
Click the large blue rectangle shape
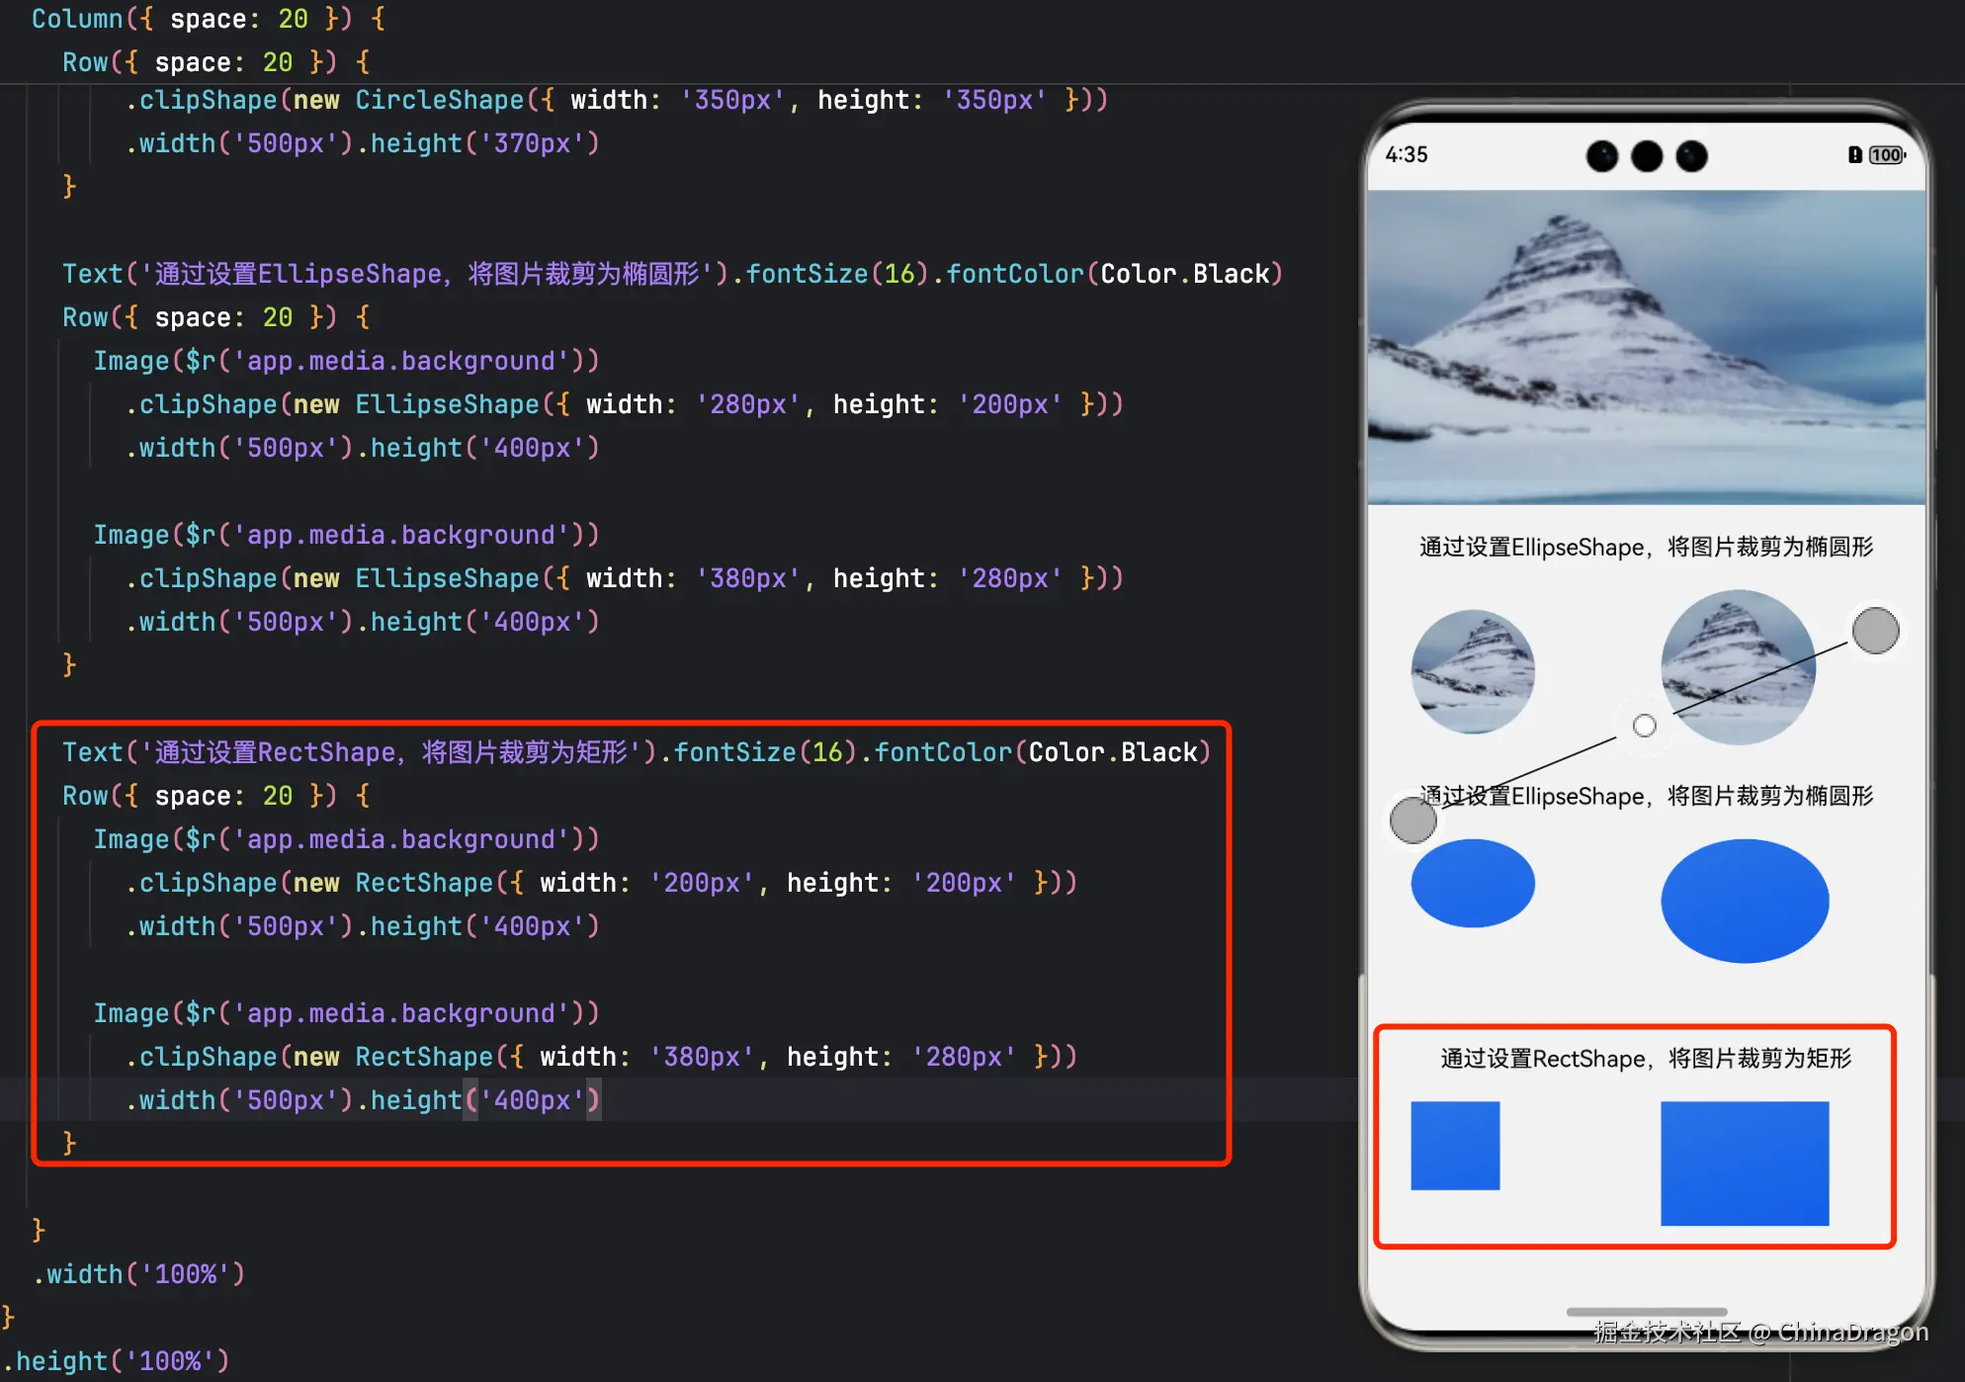pyautogui.click(x=1745, y=1164)
